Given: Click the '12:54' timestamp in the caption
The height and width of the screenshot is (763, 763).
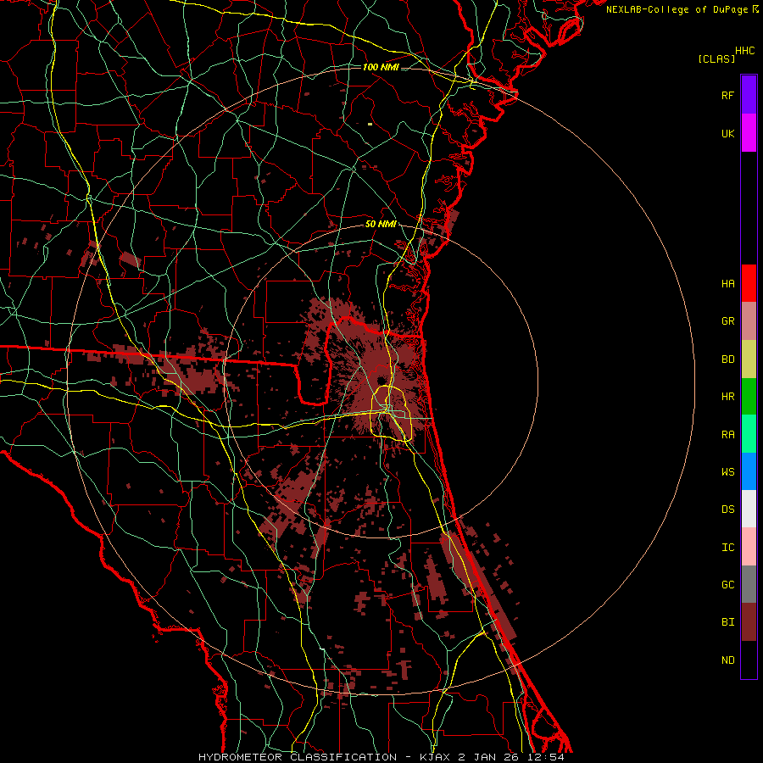Looking at the screenshot, I should (x=547, y=757).
